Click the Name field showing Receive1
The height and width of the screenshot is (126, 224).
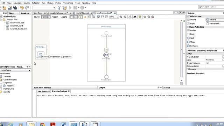[x=214, y=60]
